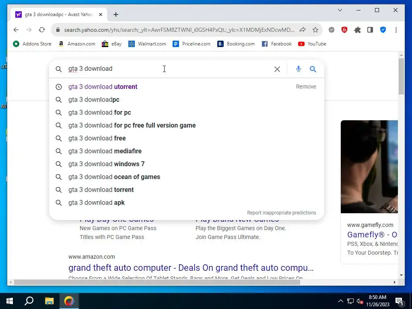Share this page via the share icon
Image resolution: width=412 pixels, height=309 pixels.
(303, 30)
